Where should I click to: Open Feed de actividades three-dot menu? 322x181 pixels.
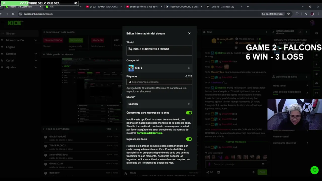[x=116, y=129]
